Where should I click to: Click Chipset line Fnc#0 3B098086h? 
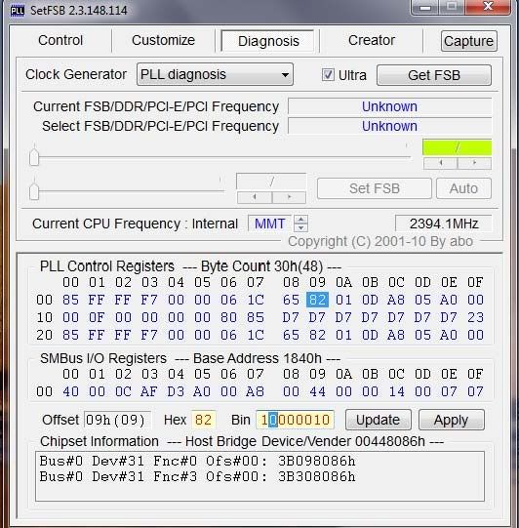(197, 461)
